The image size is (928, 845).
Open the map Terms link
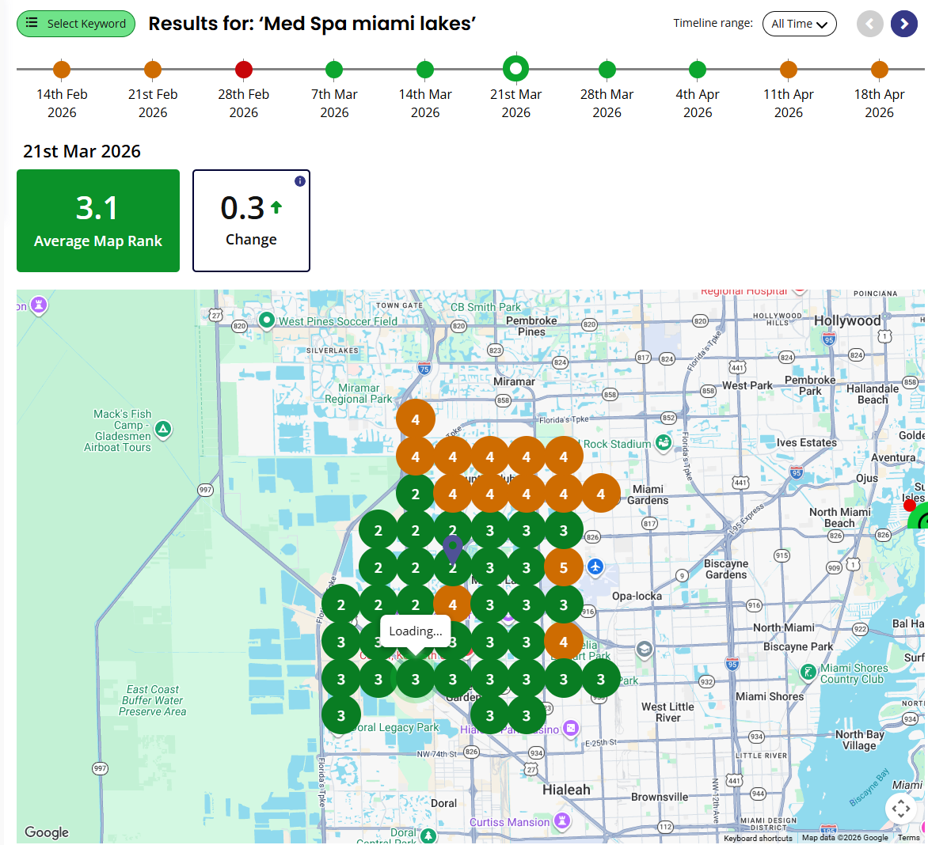(x=908, y=838)
